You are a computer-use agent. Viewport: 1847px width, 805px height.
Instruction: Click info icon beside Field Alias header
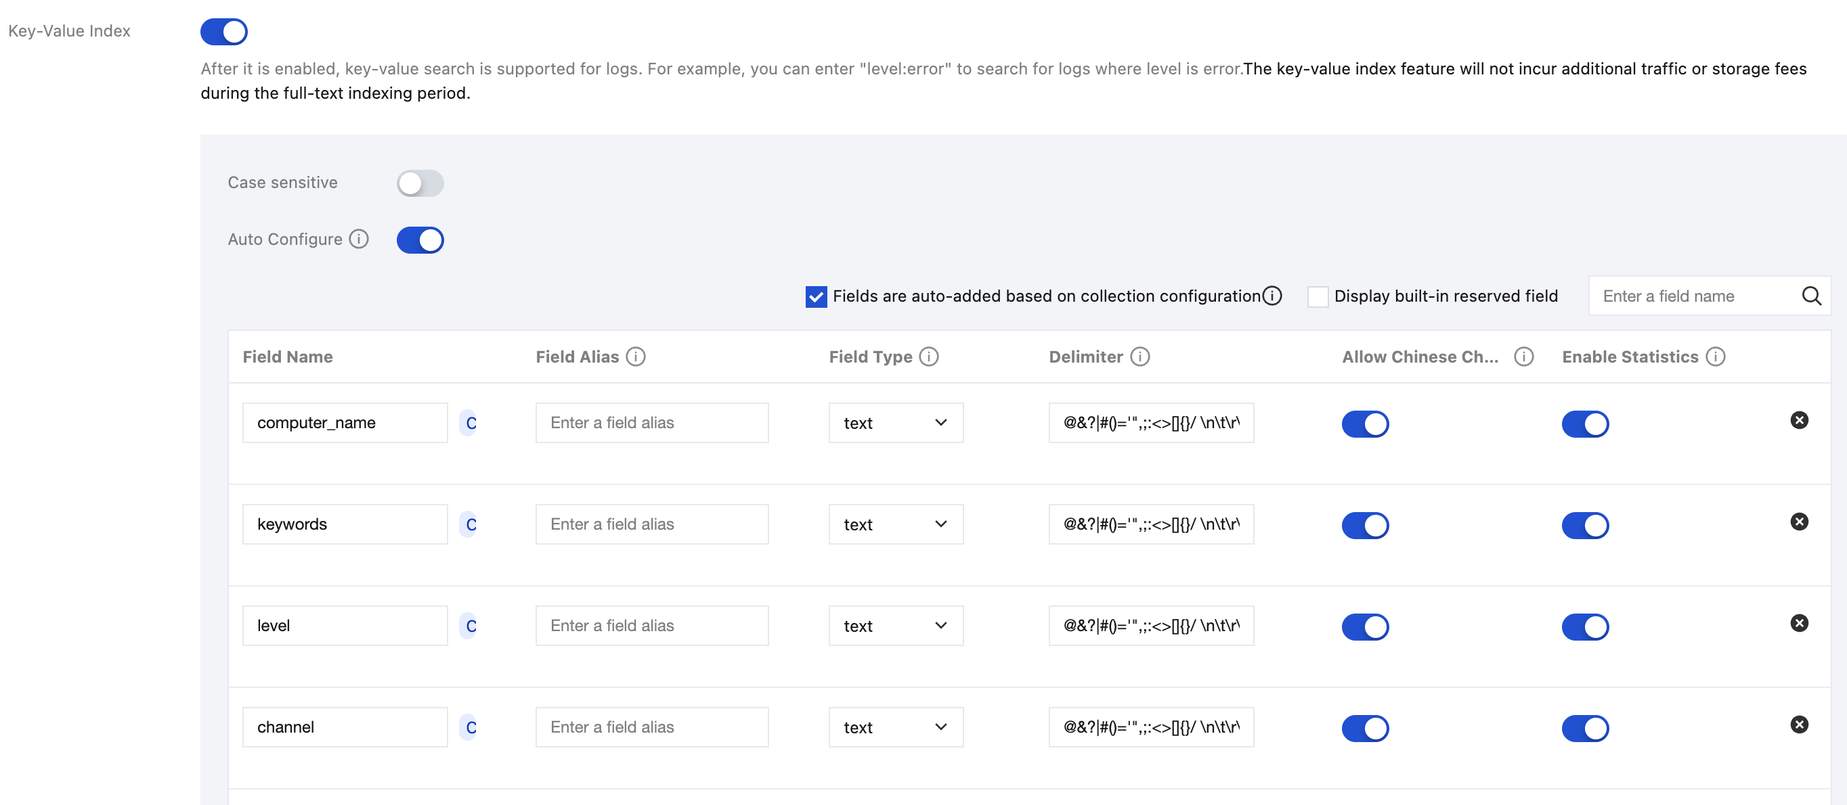[x=635, y=356]
